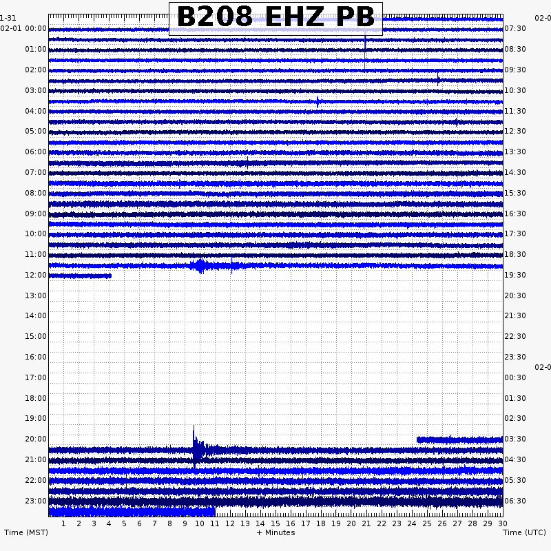Click the 16:30 UTC time label
551x551 pixels.
515,214
